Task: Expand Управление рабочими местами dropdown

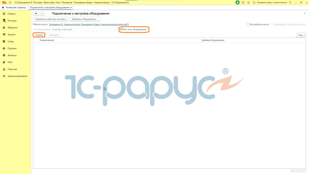Action: point(51,19)
